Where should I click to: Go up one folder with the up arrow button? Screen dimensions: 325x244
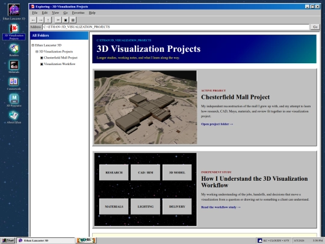tap(48, 20)
